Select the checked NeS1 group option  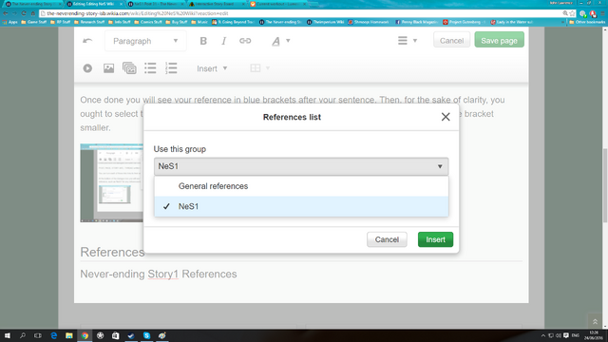(301, 206)
